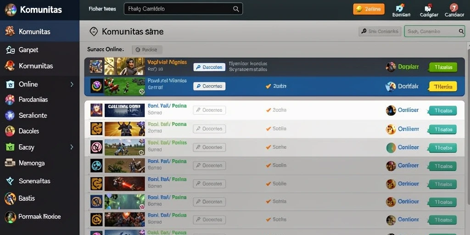The height and width of the screenshot is (235, 470).
Task: Click the magnifier in the top search box
Action: click(x=236, y=9)
